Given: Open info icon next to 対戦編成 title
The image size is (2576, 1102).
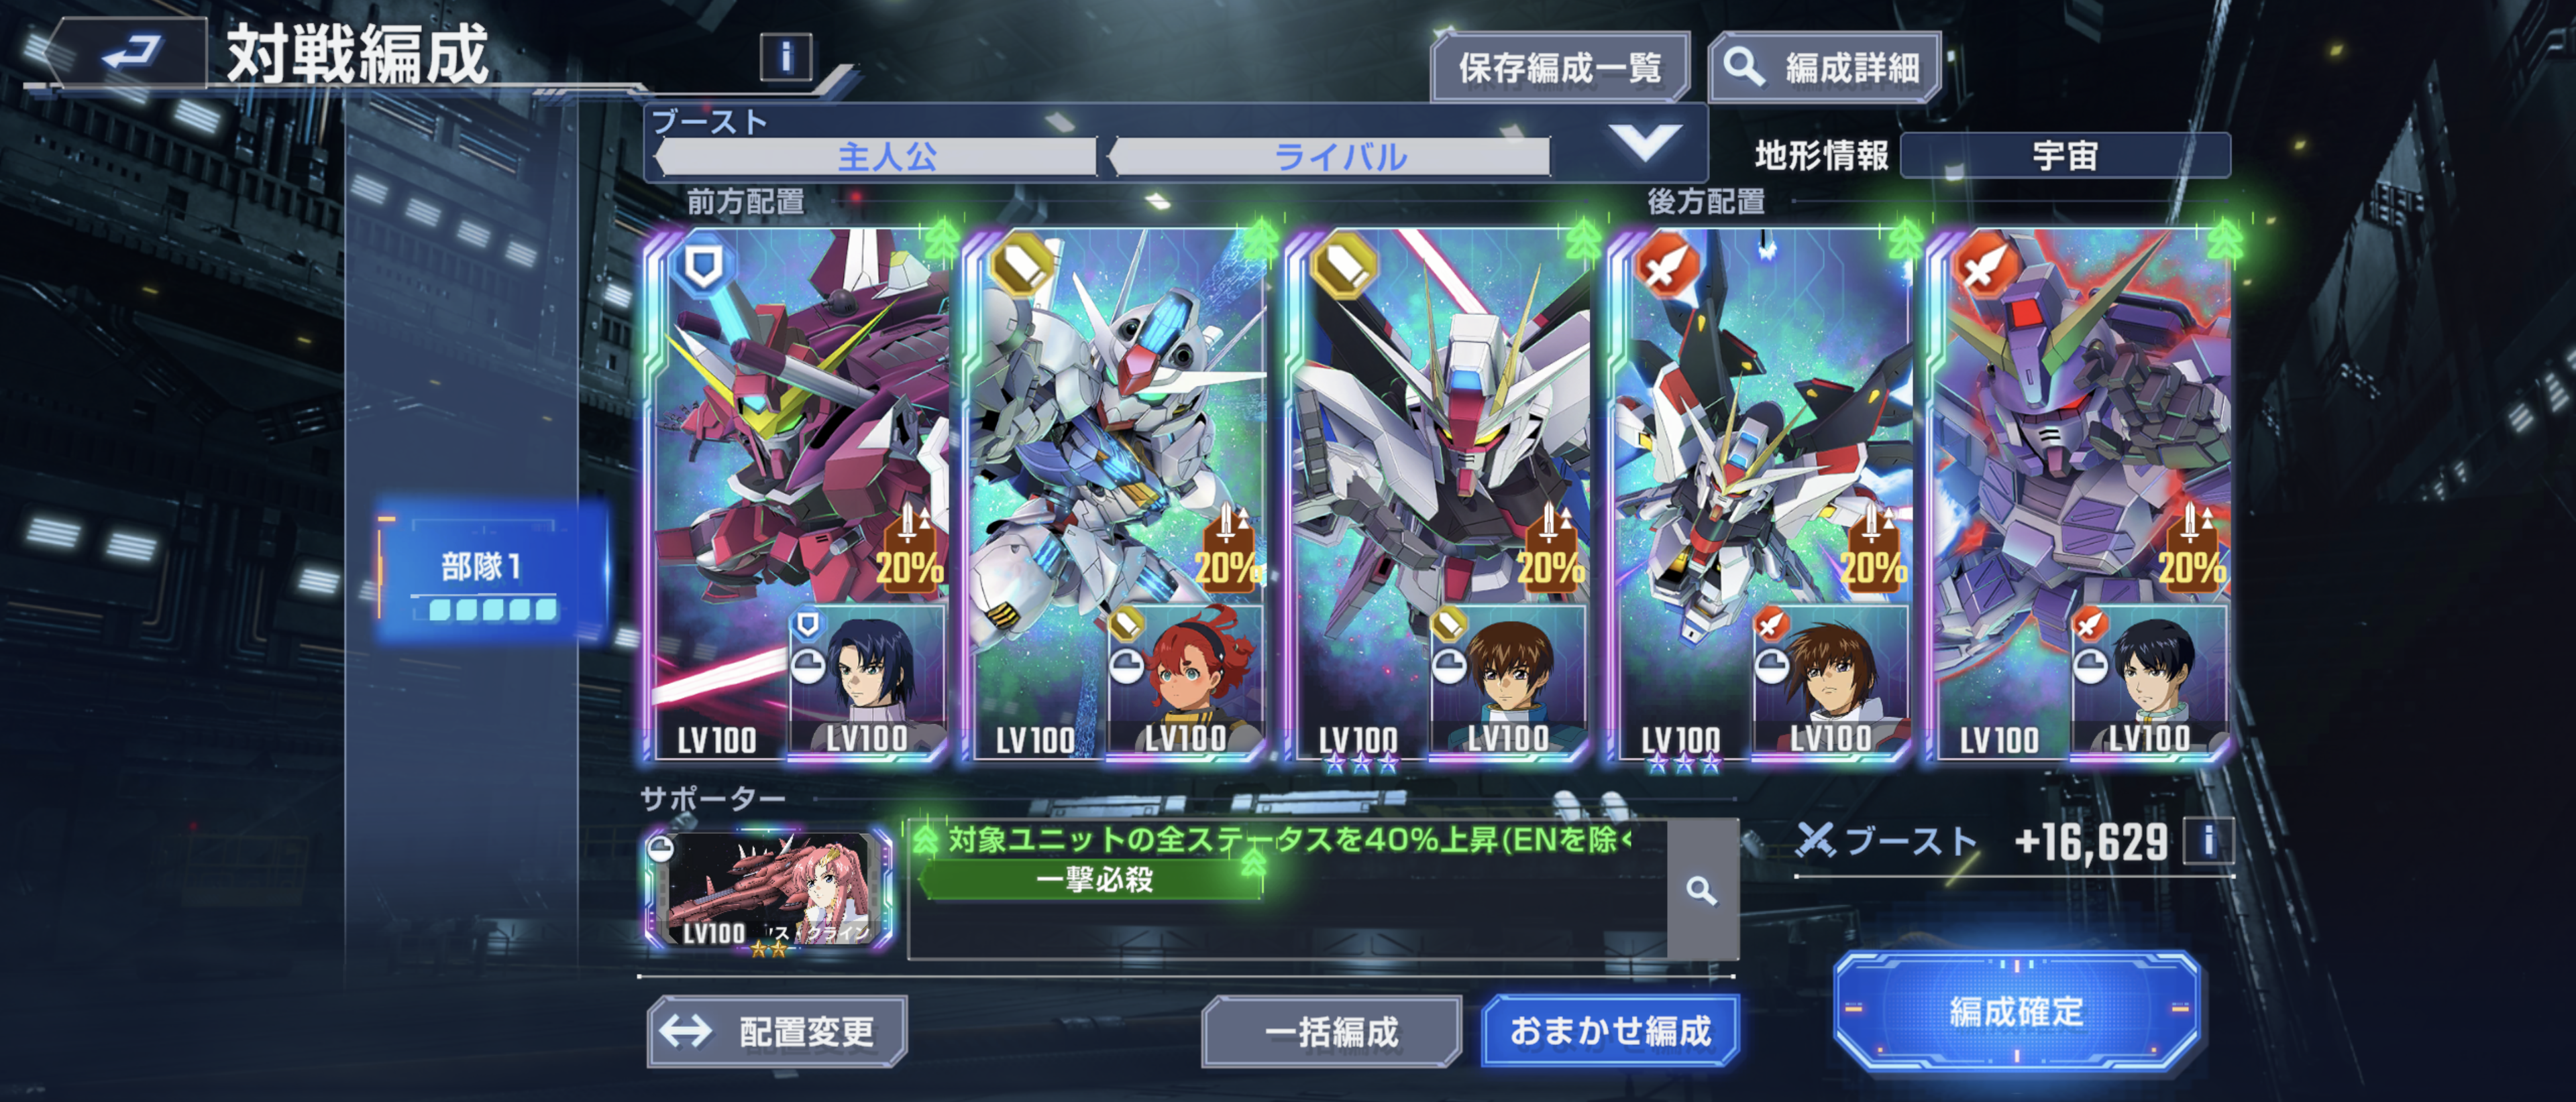Looking at the screenshot, I should click(x=786, y=57).
